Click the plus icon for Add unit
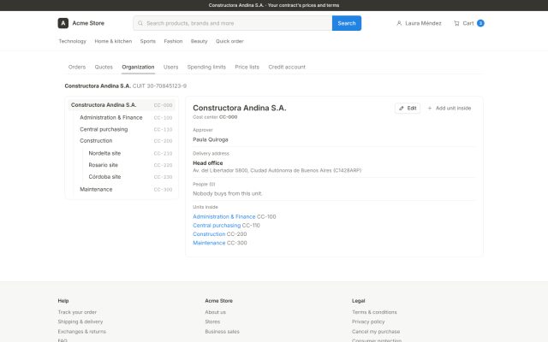This screenshot has width=548, height=342. coord(430,109)
